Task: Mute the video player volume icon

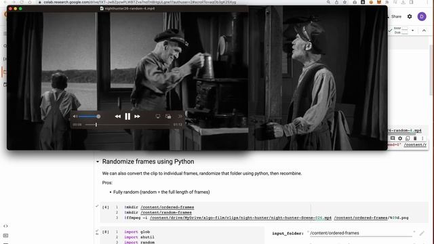Action: click(x=75, y=117)
